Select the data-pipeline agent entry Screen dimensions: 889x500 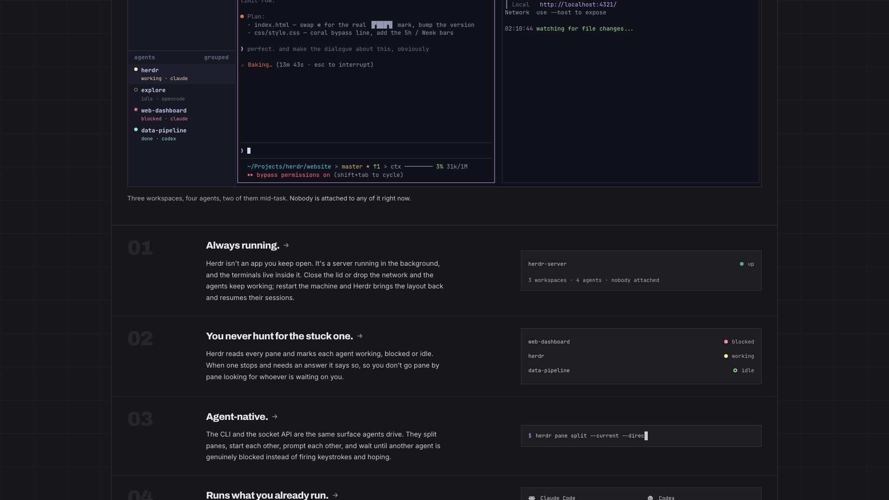(182, 134)
